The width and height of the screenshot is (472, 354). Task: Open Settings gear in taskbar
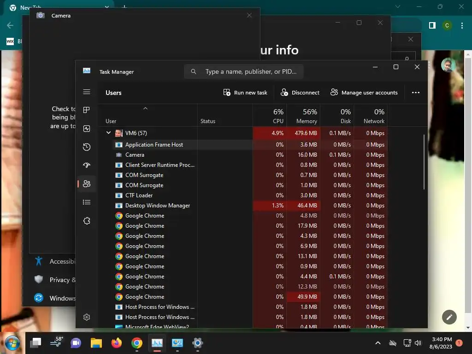pos(197,343)
